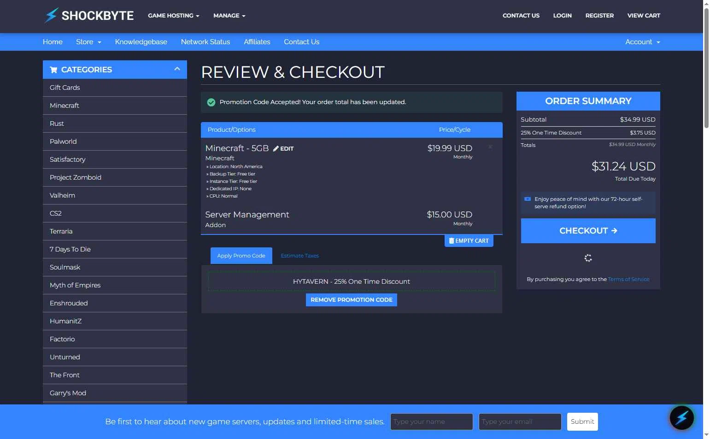Open the Terms of Service link
Viewport: 710px width, 439px height.
[628, 279]
